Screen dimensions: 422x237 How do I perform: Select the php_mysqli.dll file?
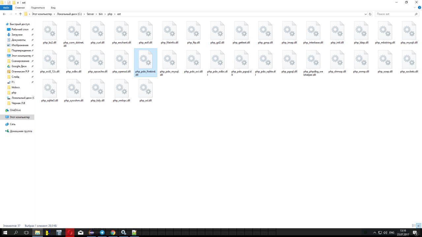tap(409, 33)
